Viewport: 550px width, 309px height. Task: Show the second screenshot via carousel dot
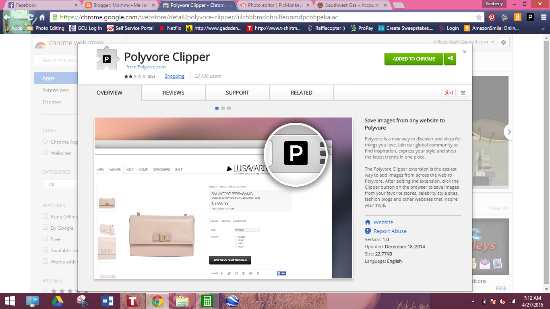[223, 108]
